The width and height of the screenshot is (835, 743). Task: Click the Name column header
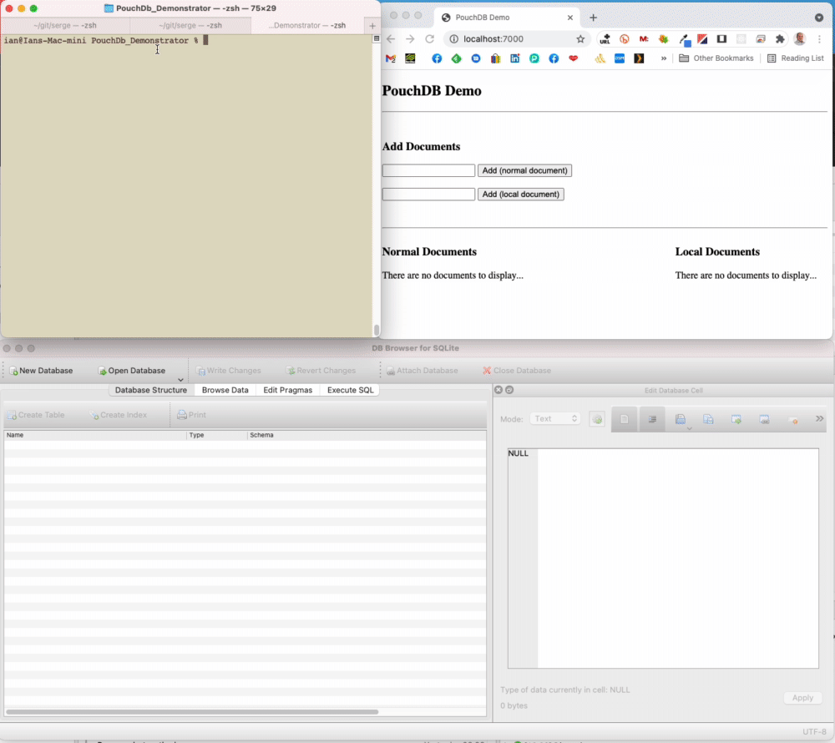(95, 435)
